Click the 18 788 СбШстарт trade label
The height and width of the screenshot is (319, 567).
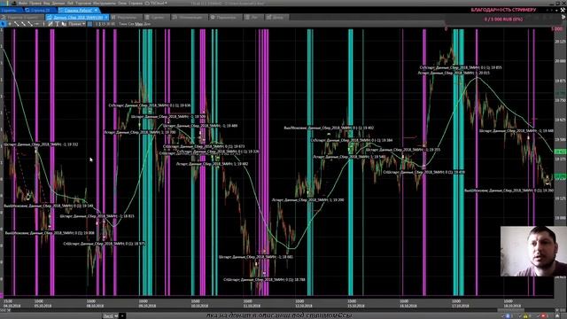point(264,280)
